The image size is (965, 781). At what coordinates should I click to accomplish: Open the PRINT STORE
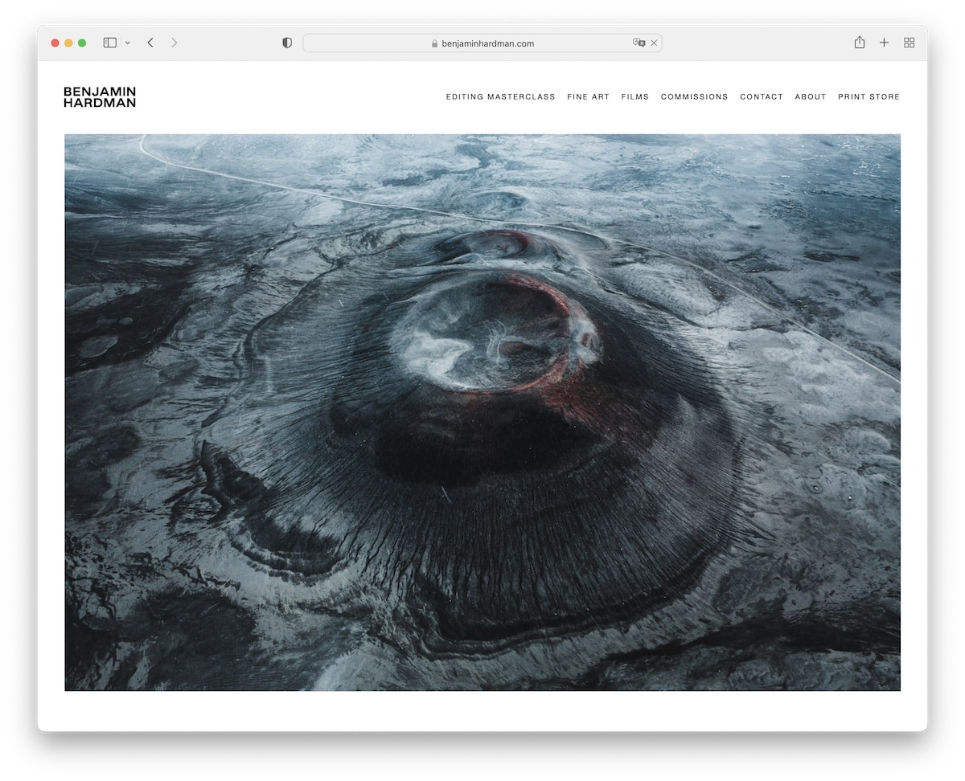869,96
